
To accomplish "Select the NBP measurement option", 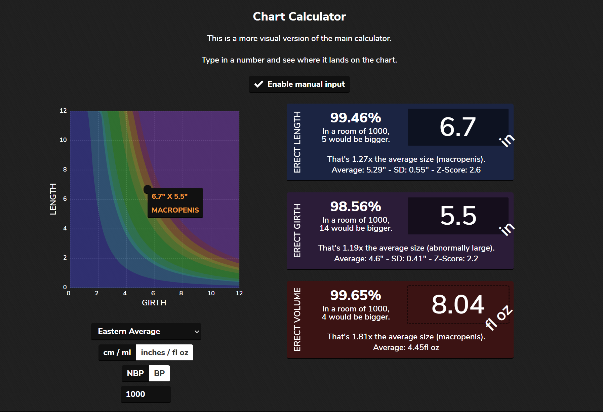I will 135,373.
